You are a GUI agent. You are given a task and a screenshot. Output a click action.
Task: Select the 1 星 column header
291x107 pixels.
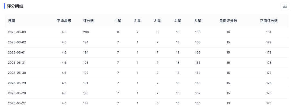[x=118, y=21]
